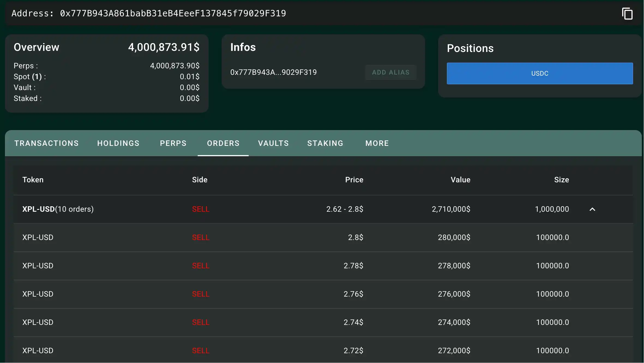Click the Side column header
Image resolution: width=644 pixels, height=363 pixels.
200,180
